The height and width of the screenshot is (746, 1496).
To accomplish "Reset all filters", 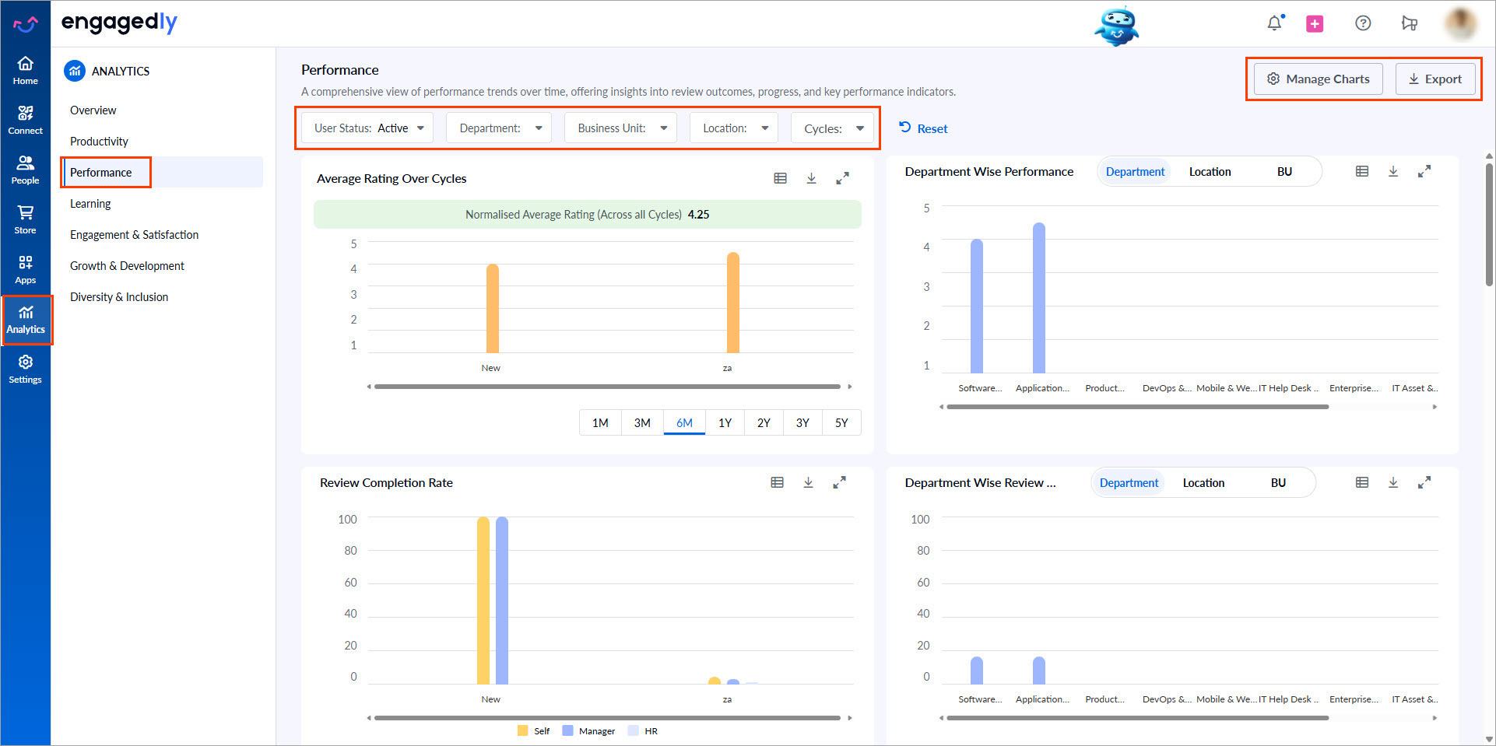I will (x=923, y=128).
